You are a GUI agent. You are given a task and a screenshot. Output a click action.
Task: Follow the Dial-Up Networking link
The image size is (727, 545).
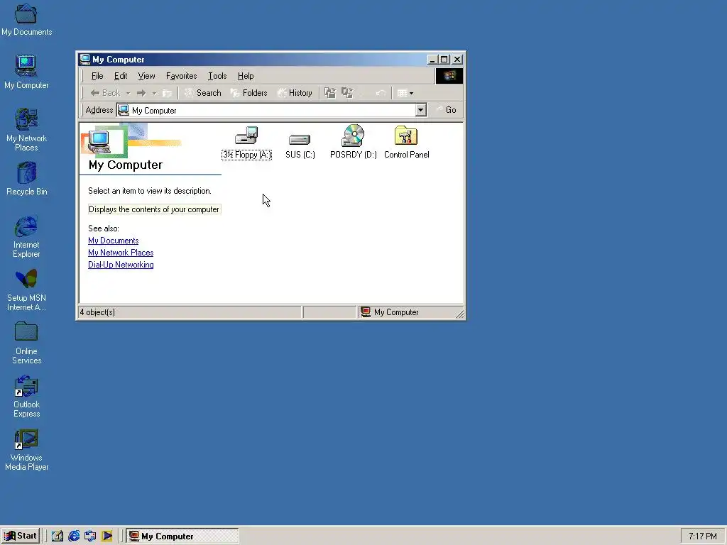click(121, 265)
